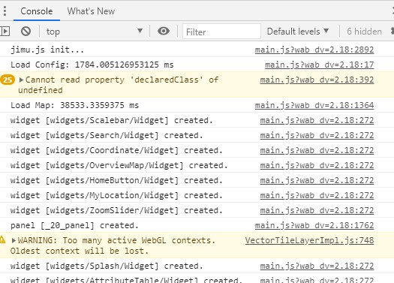This screenshot has width=394, height=283.
Task: Open the DevTools three-dot drawer menu
Action: (x=5, y=11)
